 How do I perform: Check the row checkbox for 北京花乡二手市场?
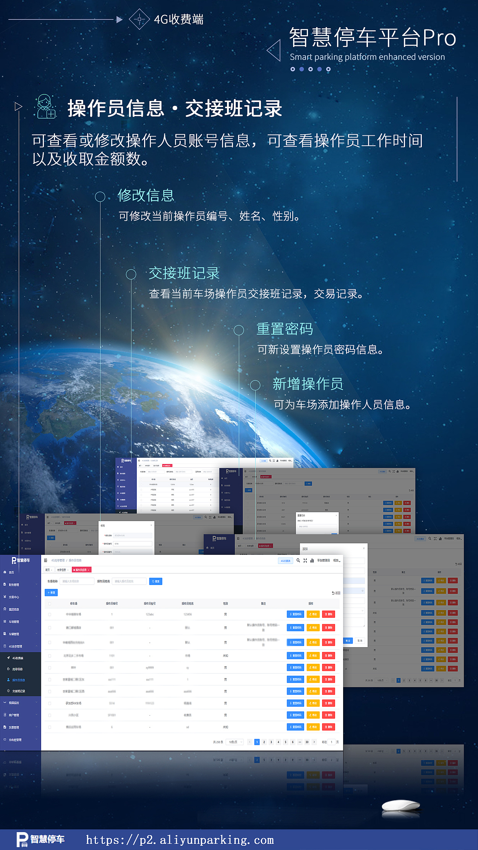[x=50, y=655]
